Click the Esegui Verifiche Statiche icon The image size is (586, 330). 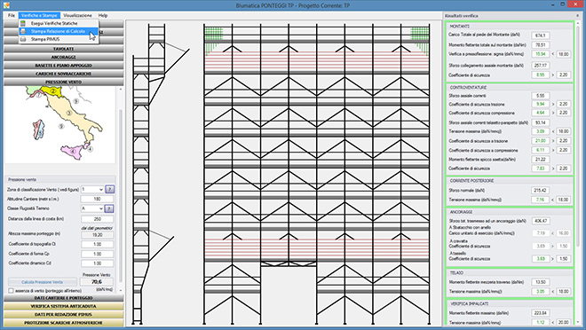click(23, 23)
